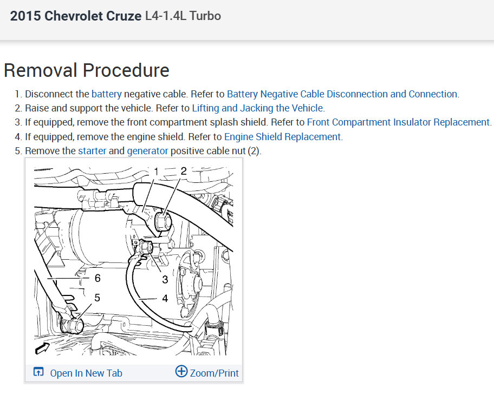Open Battery Negative Cable Disconnection and Connection link

pos(342,94)
